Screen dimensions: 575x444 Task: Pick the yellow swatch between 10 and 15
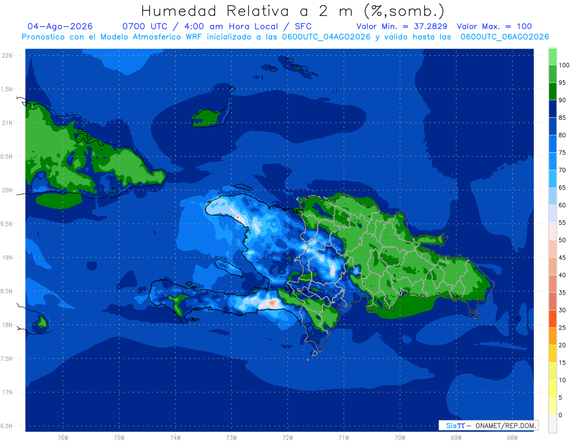(x=552, y=371)
